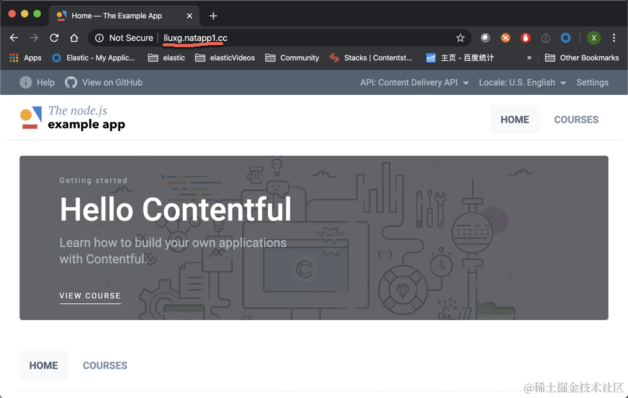Open the Elastic - My Applic... bookmark

(93, 58)
